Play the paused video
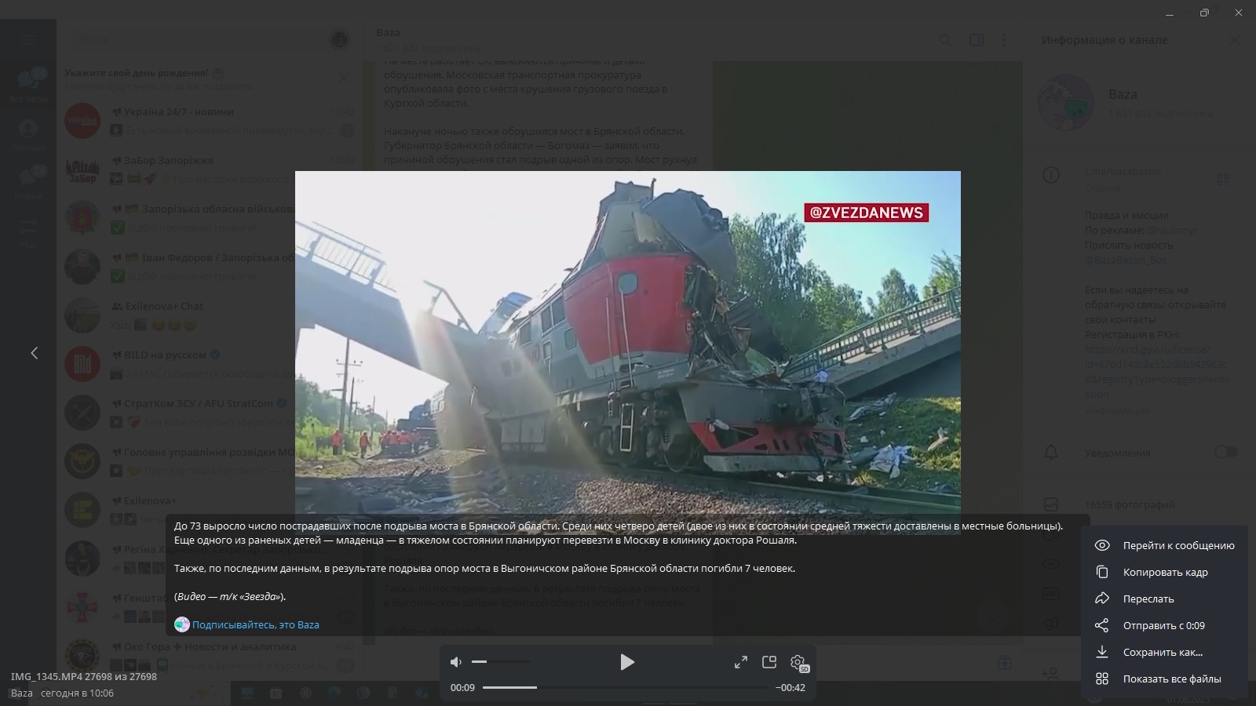Image resolution: width=1256 pixels, height=706 pixels. pyautogui.click(x=627, y=662)
